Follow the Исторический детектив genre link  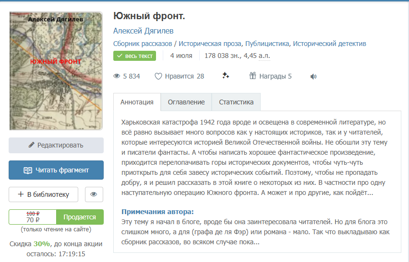coord(329,44)
